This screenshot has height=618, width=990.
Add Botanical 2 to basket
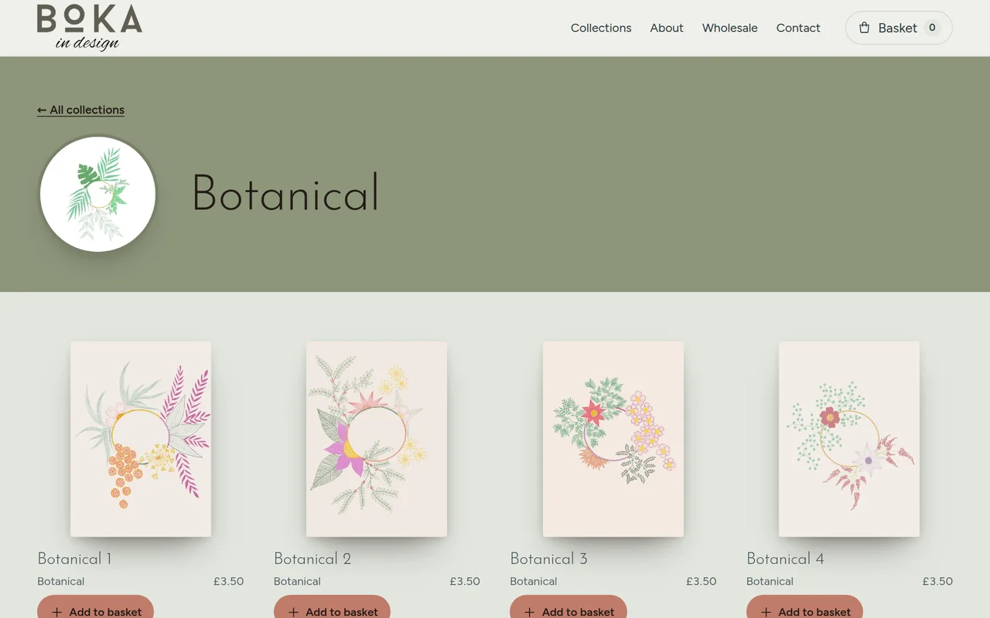(332, 607)
